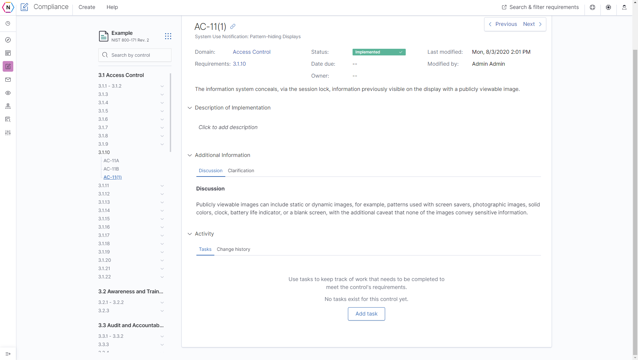The width and height of the screenshot is (638, 360).
Task: Open the Access Control domain link
Action: [252, 52]
